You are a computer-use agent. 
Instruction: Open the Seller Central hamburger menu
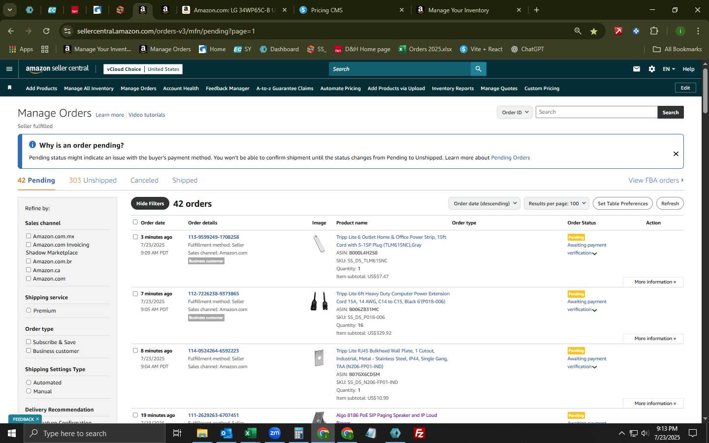[9, 69]
